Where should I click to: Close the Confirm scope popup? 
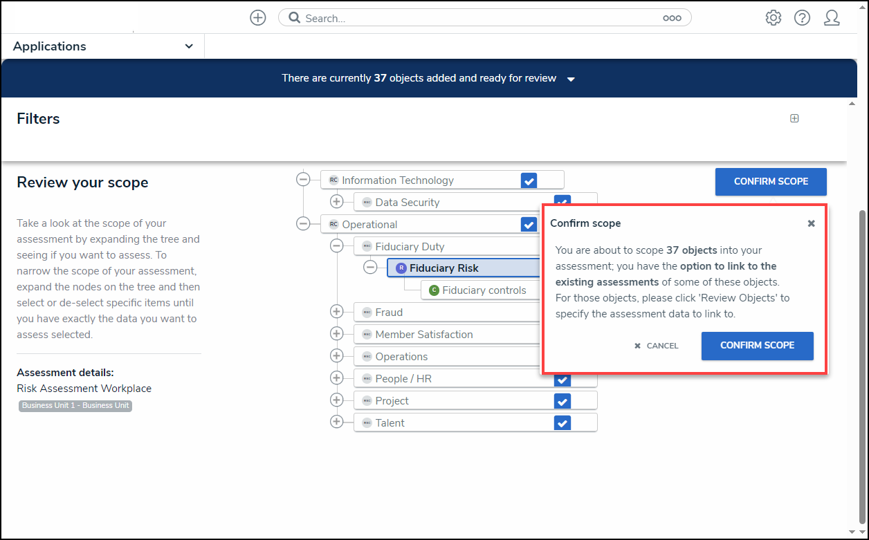click(x=811, y=223)
